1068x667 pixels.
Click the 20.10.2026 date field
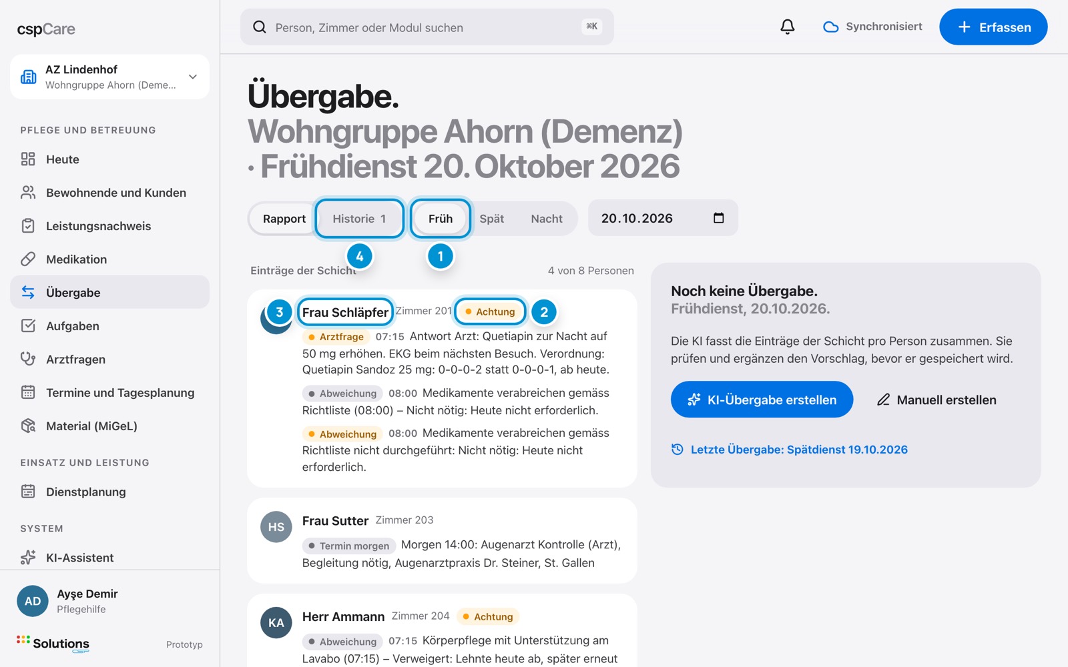(x=663, y=217)
